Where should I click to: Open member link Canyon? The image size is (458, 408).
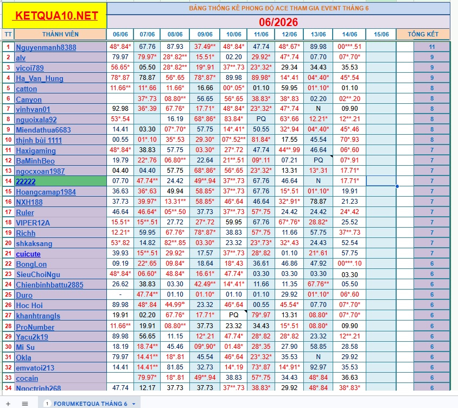click(29, 99)
